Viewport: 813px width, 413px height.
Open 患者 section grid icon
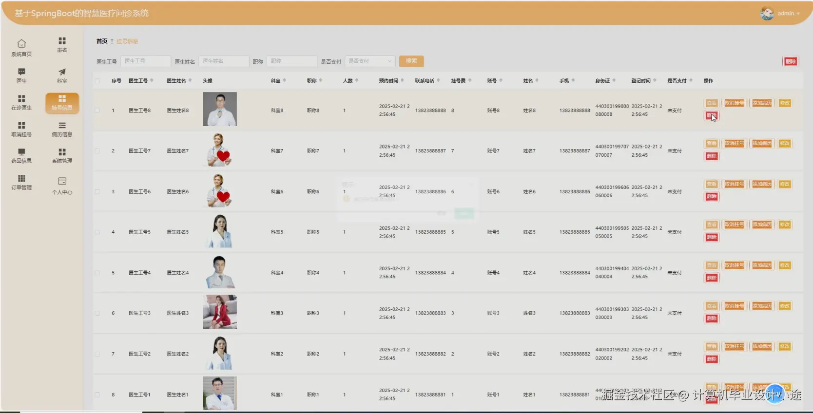[62, 41]
